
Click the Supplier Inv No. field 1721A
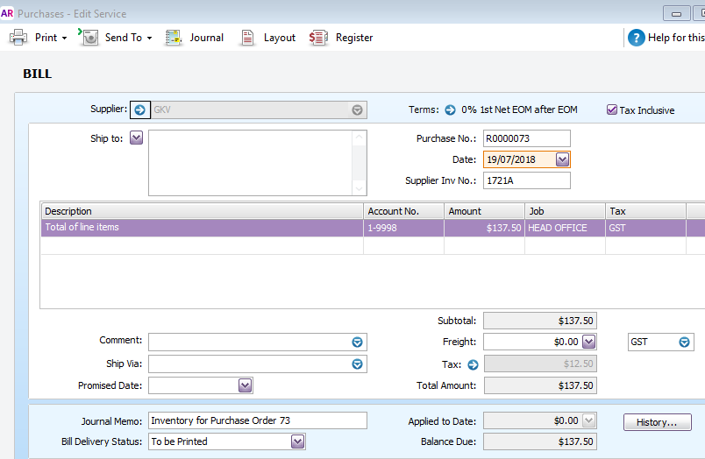click(526, 180)
